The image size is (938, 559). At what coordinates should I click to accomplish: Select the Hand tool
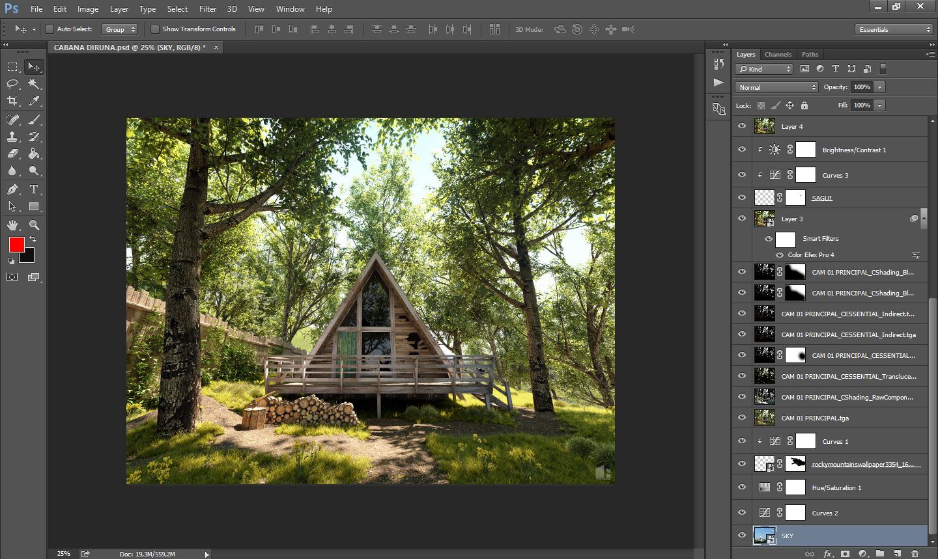click(12, 225)
